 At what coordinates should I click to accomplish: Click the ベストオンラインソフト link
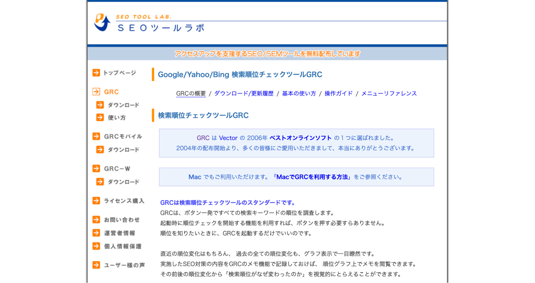[x=301, y=138]
